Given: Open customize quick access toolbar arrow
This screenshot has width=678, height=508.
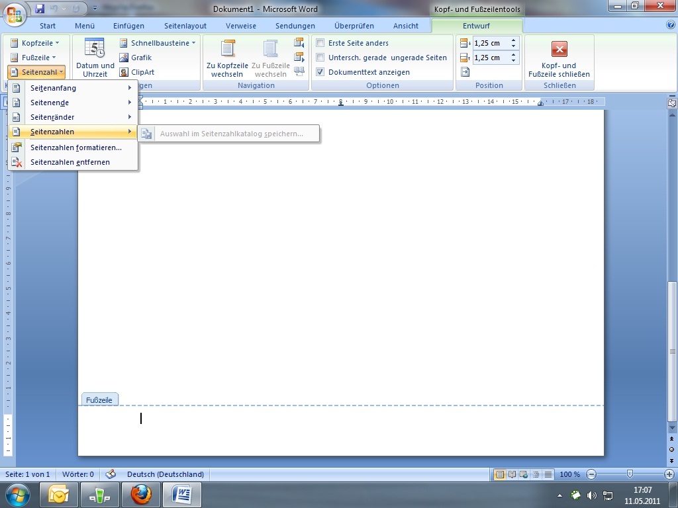Looking at the screenshot, I should click(x=95, y=8).
